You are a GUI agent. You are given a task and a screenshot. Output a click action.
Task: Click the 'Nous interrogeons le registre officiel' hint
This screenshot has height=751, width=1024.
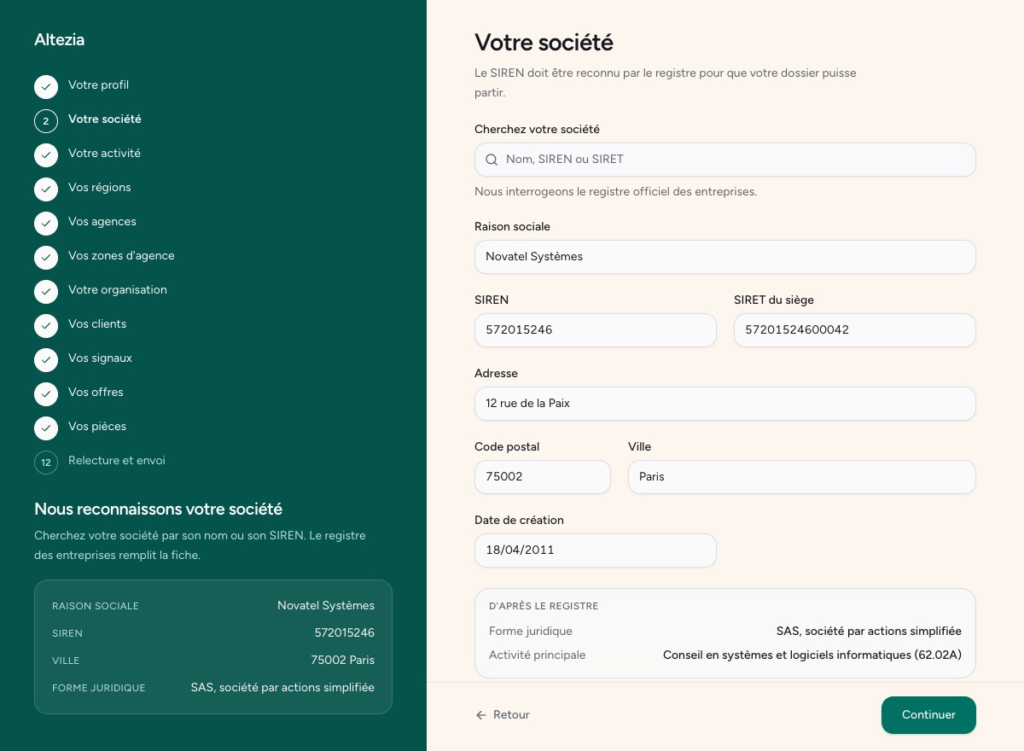click(616, 192)
